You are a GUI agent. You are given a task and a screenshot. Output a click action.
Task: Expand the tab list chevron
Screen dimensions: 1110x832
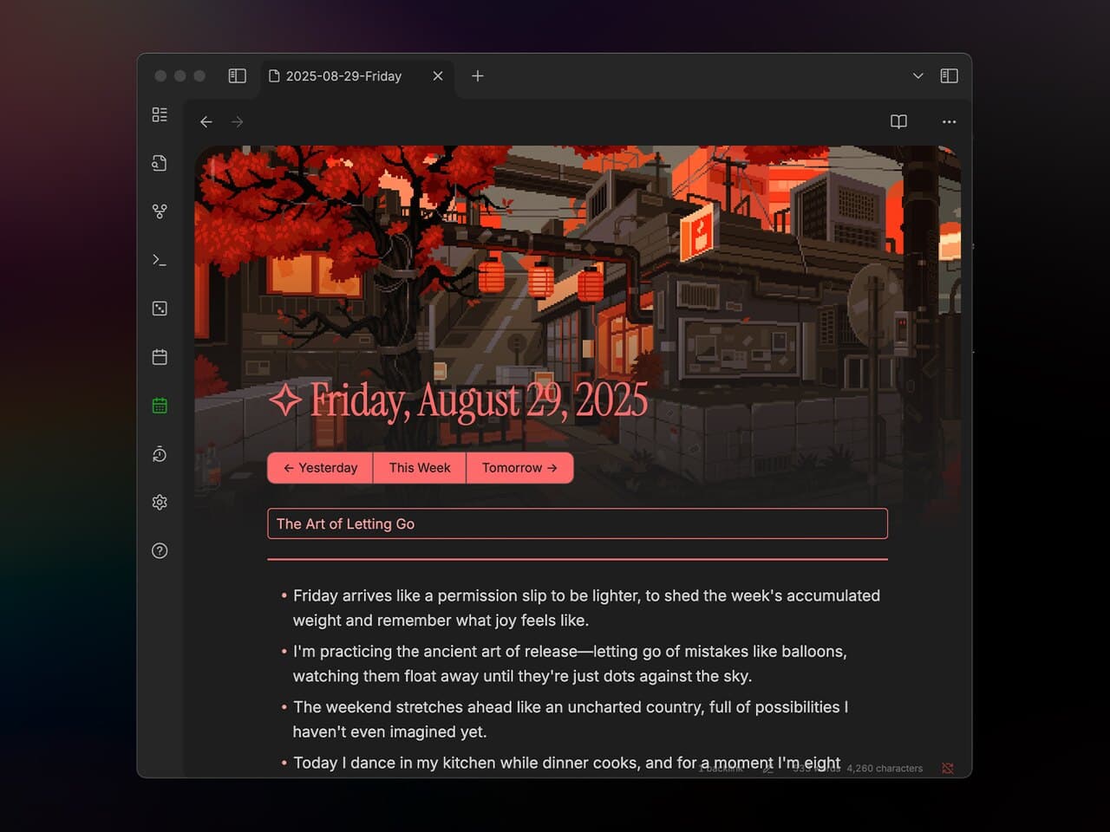(x=917, y=76)
